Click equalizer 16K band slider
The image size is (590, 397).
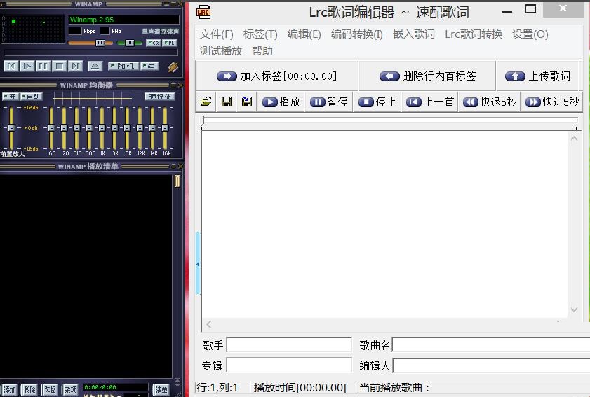point(165,127)
